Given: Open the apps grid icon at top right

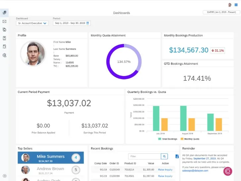Looking at the screenshot, I should pos(236,5).
